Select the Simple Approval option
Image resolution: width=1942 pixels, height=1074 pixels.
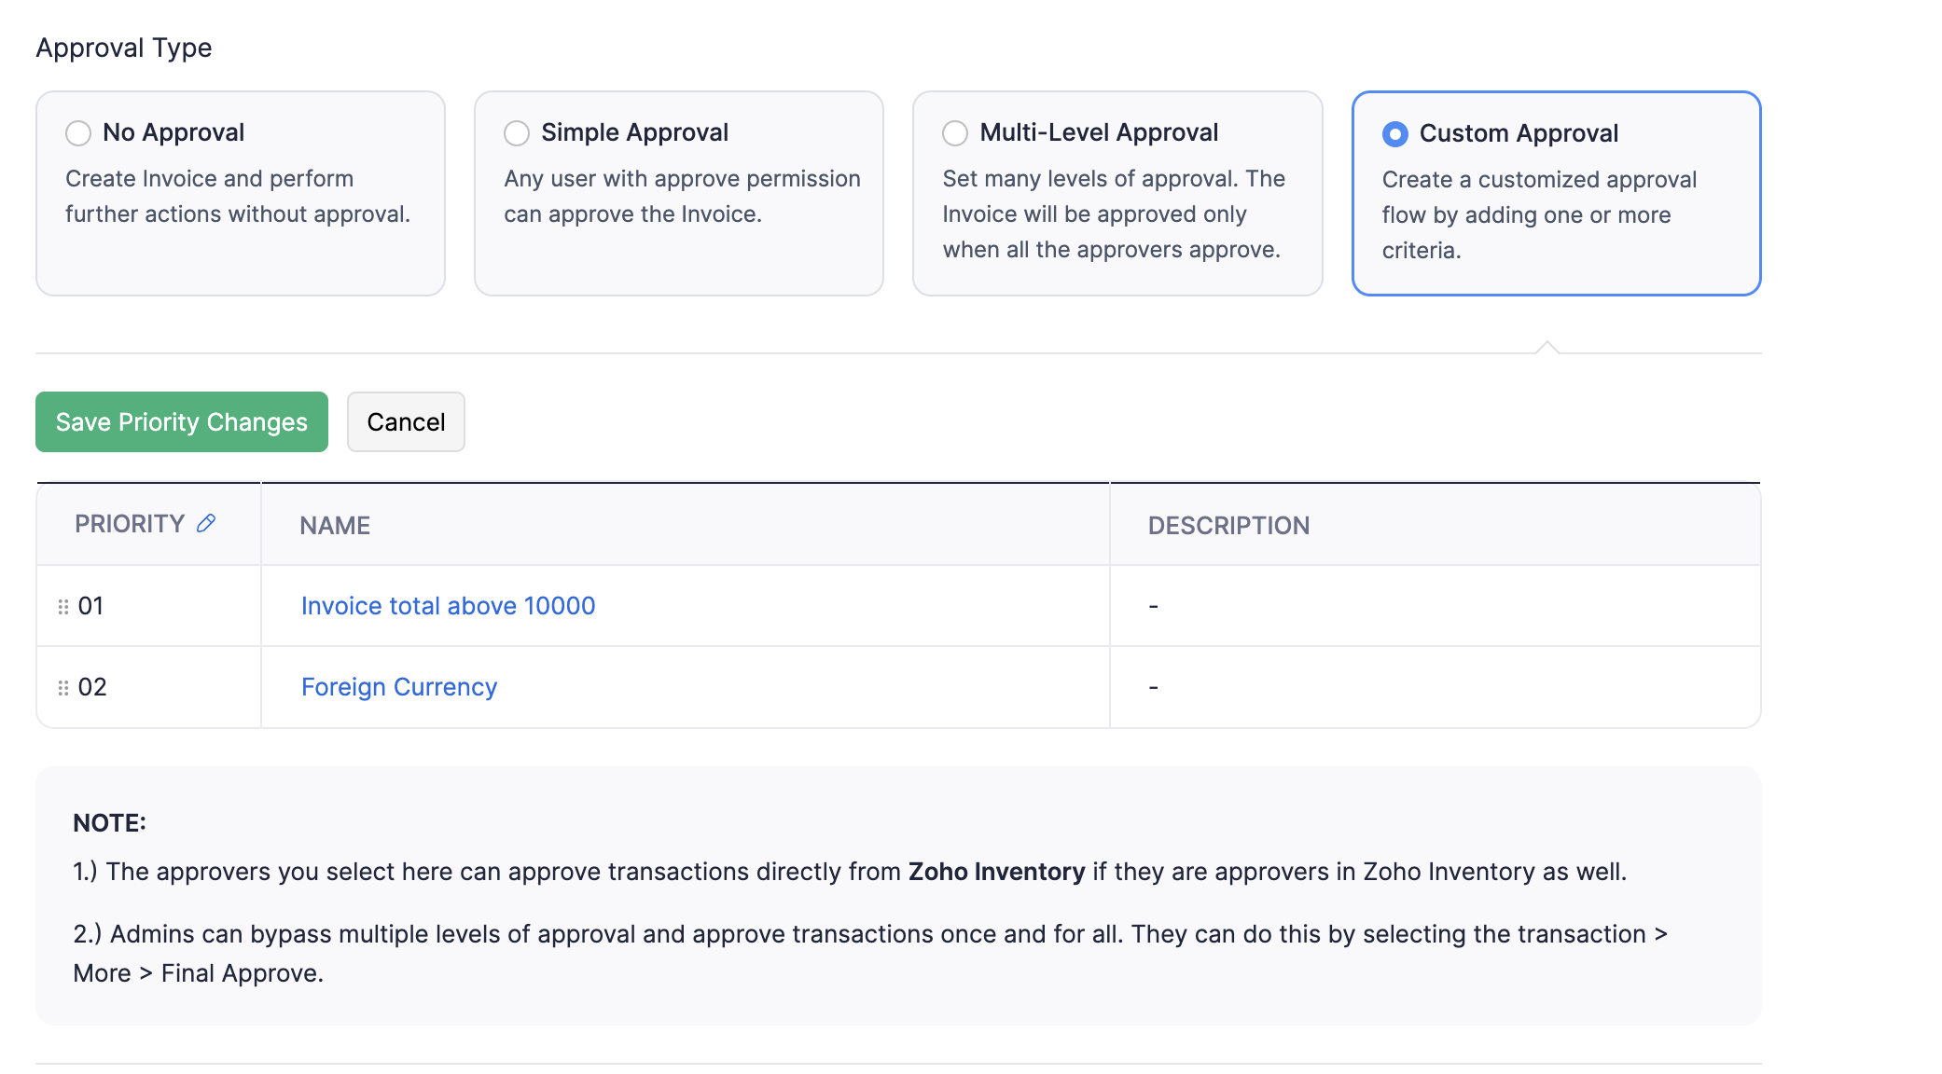coord(517,133)
